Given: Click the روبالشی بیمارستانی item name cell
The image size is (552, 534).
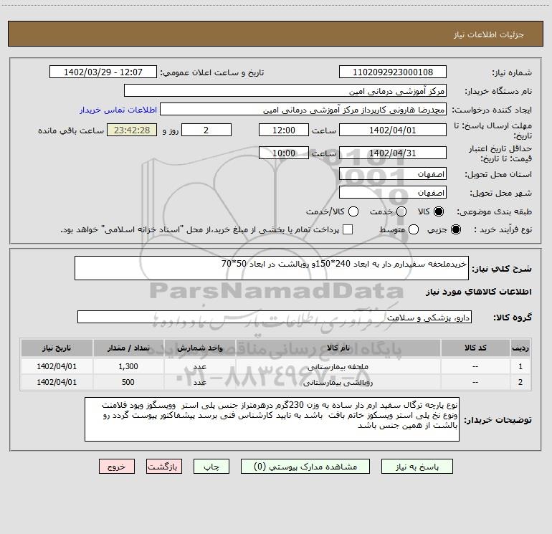Looking at the screenshot, I should (x=338, y=382).
